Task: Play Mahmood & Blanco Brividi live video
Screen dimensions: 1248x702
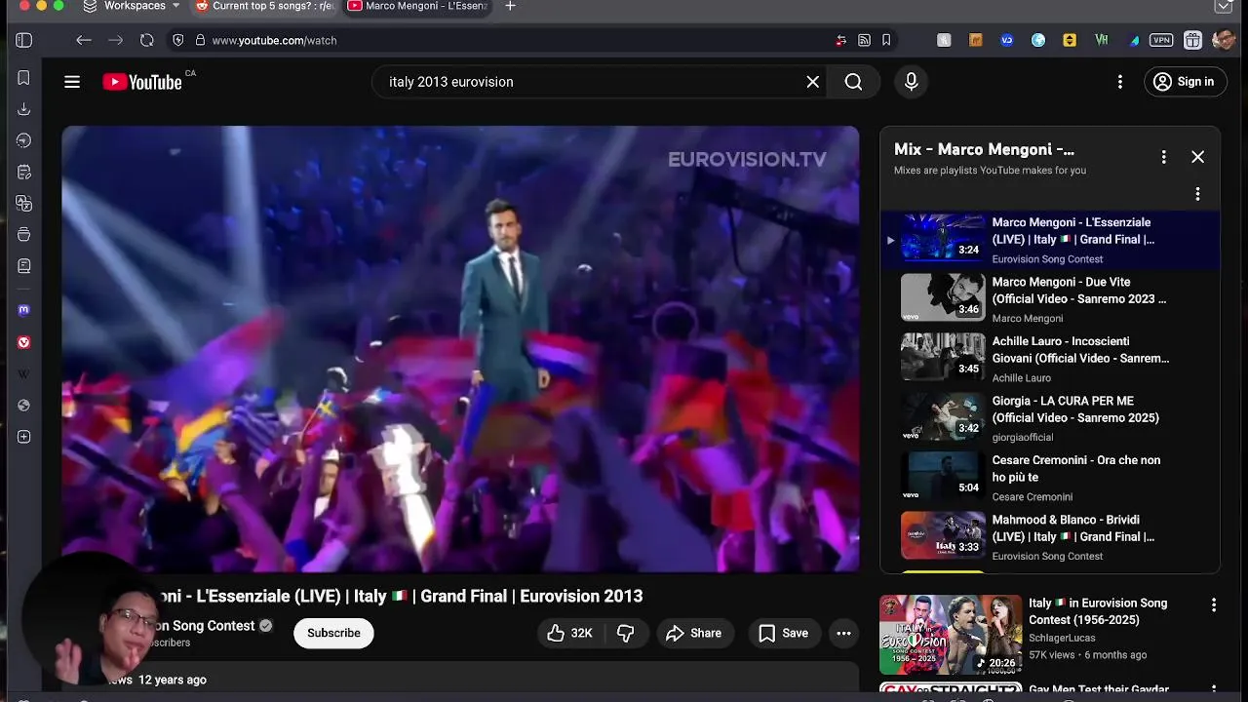Action: [x=1049, y=537]
